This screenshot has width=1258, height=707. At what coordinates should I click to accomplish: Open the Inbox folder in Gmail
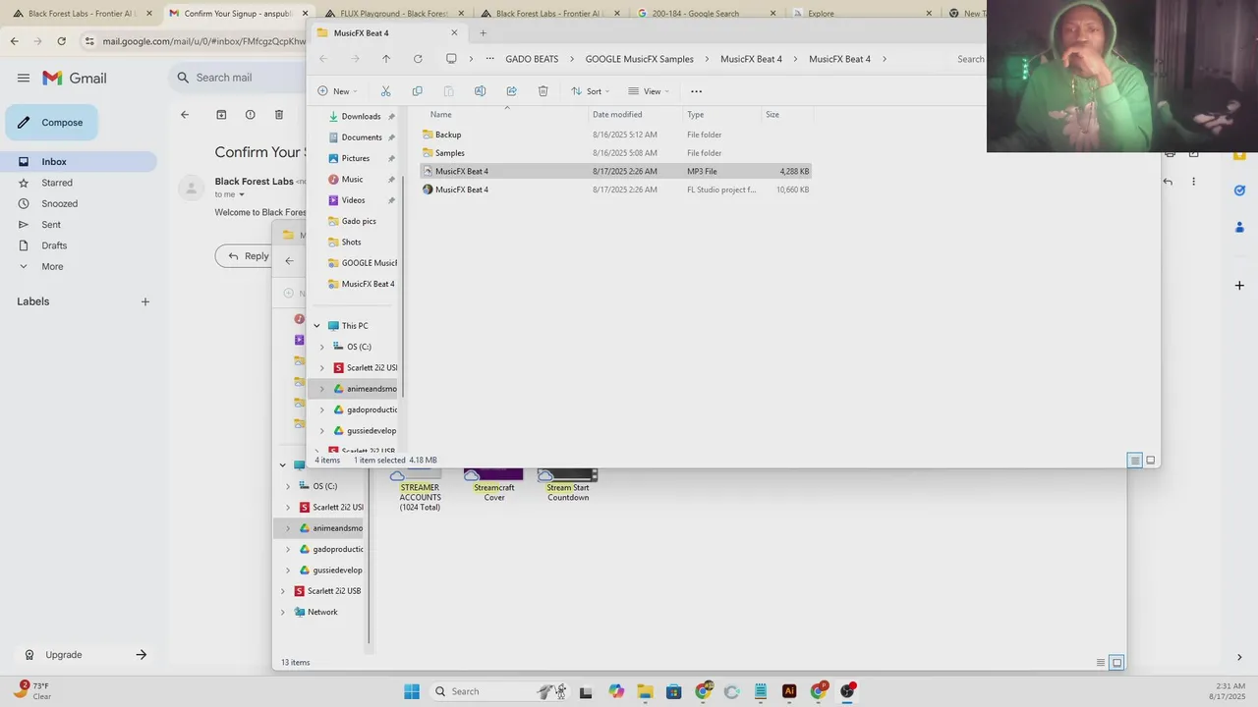[x=79, y=162]
